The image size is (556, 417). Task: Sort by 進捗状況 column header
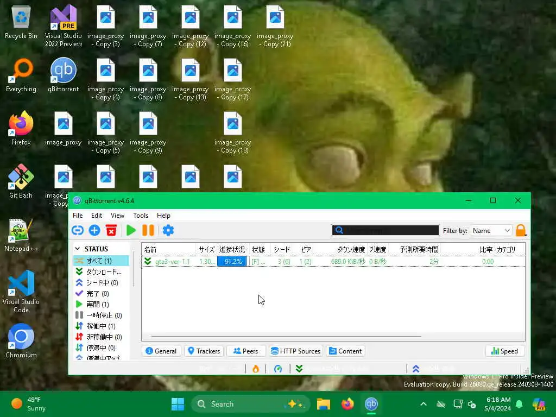click(x=232, y=250)
